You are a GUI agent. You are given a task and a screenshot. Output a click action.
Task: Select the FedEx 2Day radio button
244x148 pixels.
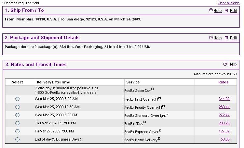click(18, 123)
